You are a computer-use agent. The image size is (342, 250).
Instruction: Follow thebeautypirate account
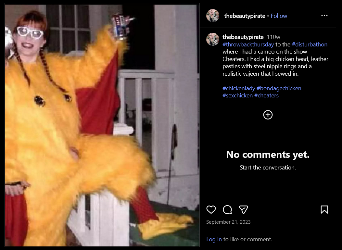(x=279, y=16)
